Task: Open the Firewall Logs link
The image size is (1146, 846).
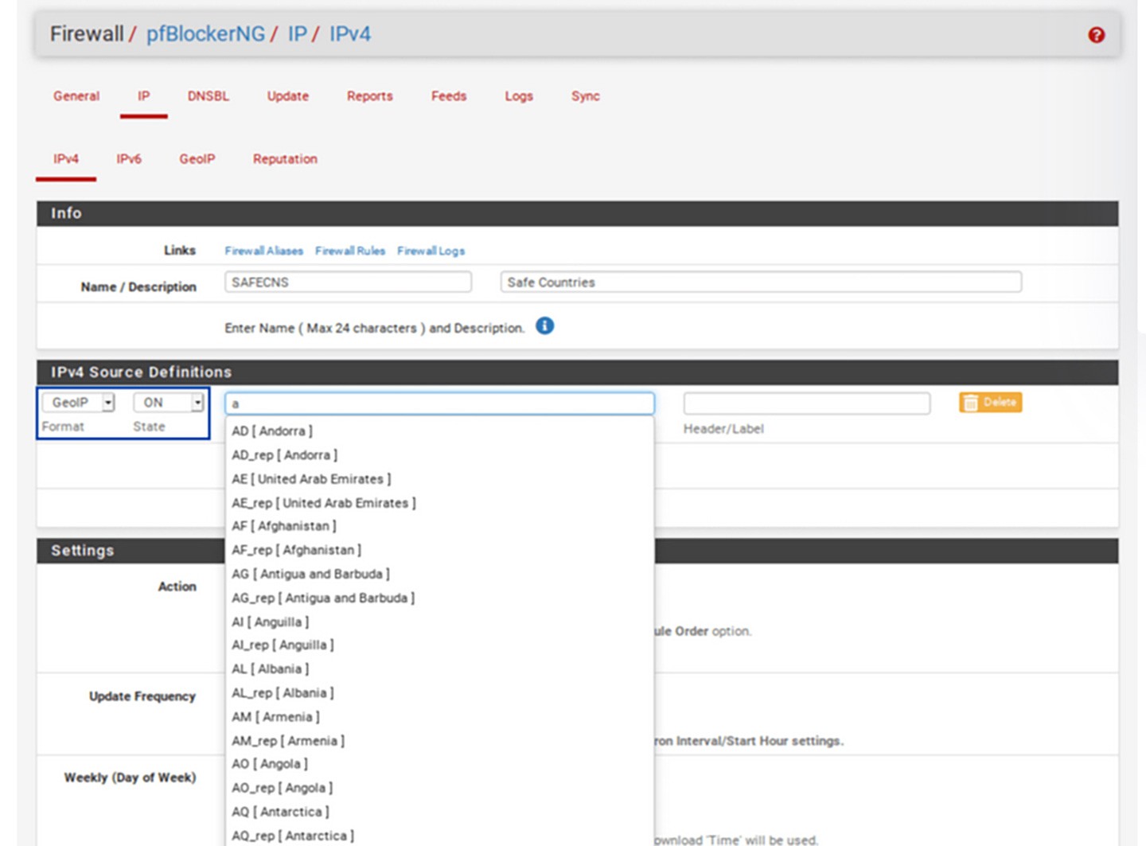Action: [x=431, y=251]
